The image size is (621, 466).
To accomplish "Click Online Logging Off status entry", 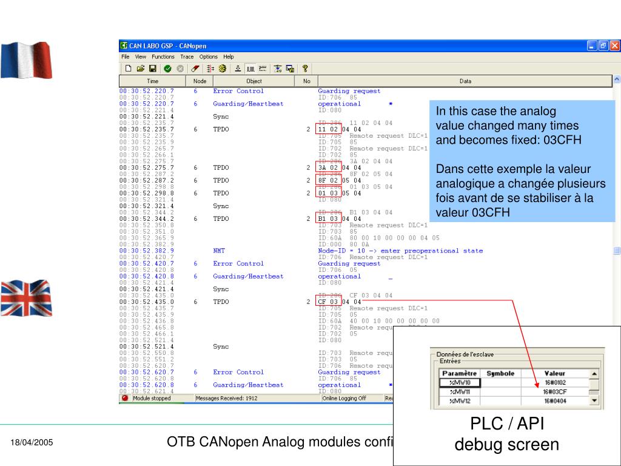I will tap(344, 398).
